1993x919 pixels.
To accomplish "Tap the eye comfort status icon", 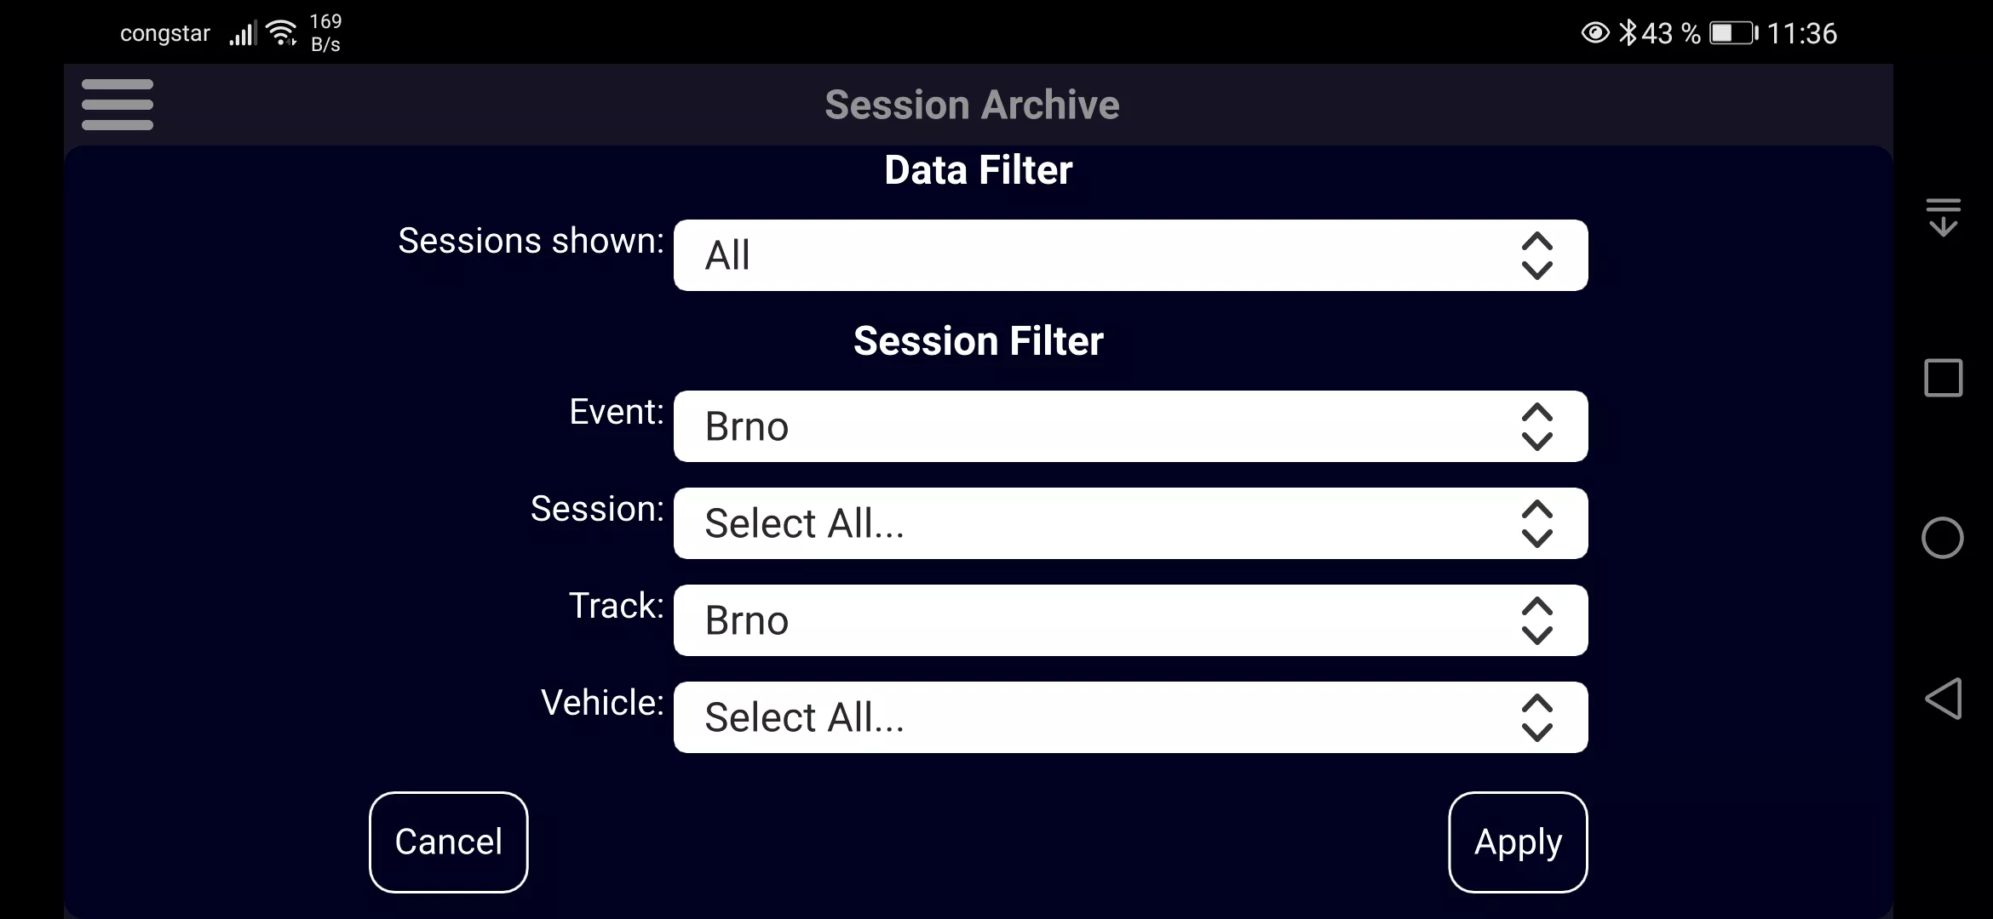I will [1595, 33].
